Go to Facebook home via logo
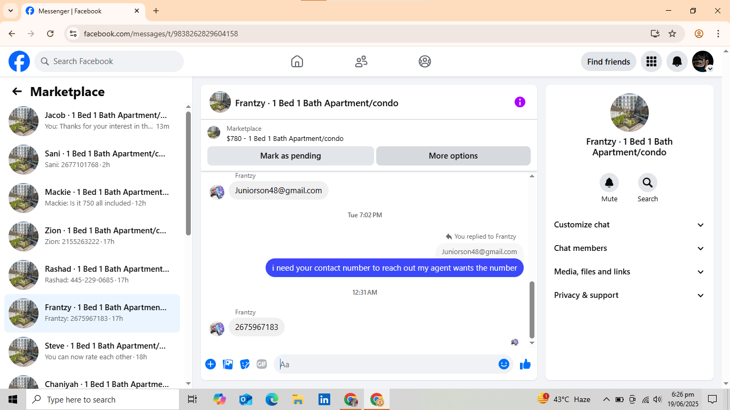Image resolution: width=730 pixels, height=410 pixels. tap(19, 61)
